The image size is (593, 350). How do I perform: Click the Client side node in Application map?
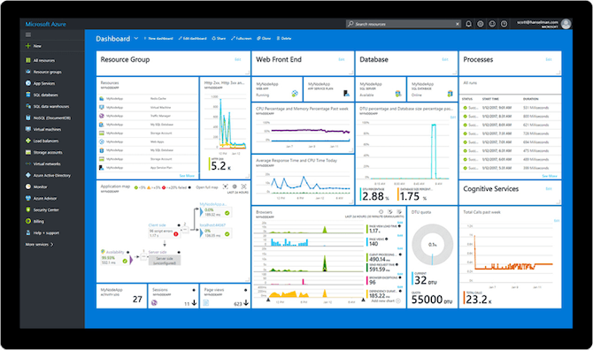pos(164,231)
